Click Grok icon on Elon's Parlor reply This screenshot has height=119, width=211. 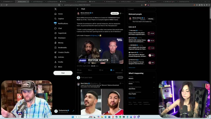click(120, 83)
